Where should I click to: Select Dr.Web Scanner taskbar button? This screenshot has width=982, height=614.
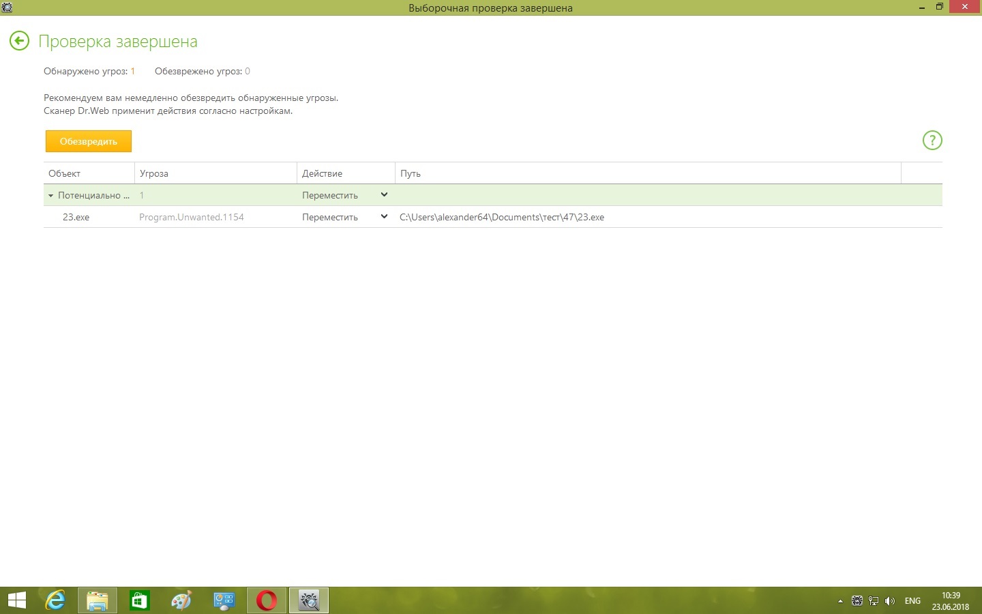(x=309, y=600)
